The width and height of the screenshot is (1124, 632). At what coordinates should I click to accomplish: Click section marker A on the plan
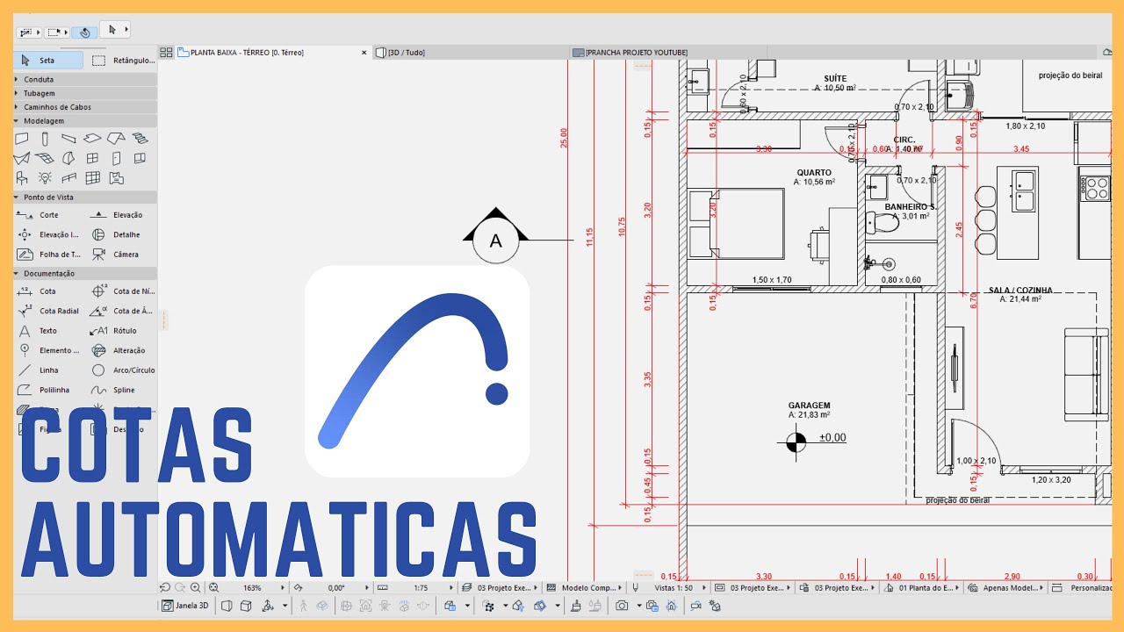495,240
